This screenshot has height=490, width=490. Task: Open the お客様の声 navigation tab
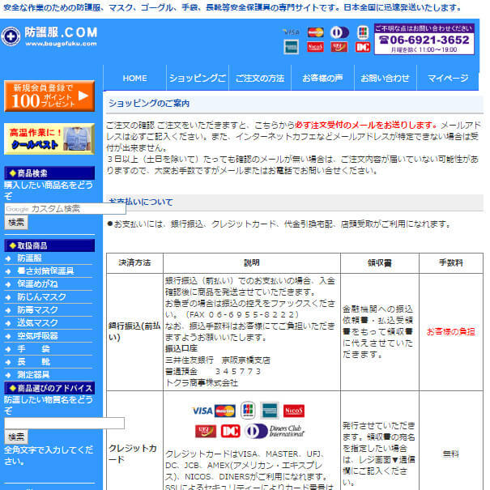coord(322,78)
